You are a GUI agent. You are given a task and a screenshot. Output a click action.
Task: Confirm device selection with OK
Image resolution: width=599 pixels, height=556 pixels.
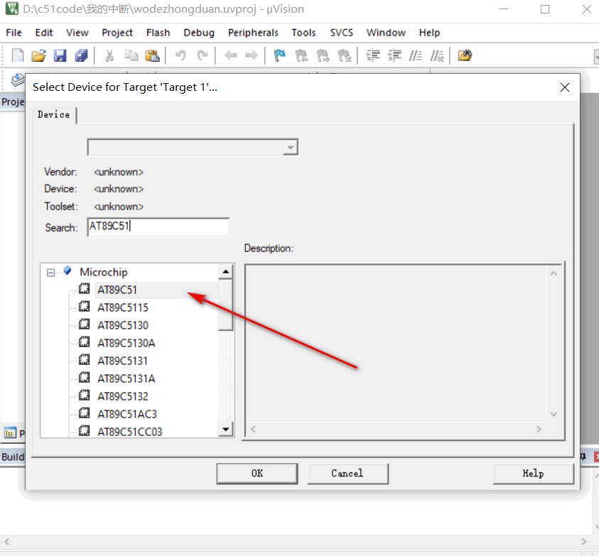pyautogui.click(x=257, y=474)
